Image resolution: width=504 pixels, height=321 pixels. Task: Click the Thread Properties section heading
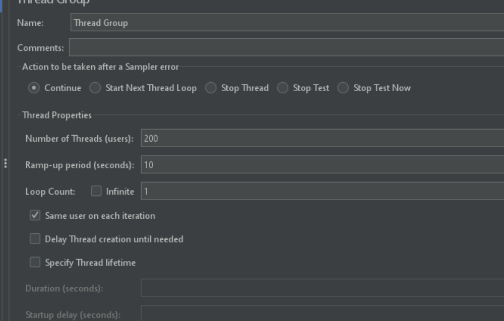click(57, 115)
